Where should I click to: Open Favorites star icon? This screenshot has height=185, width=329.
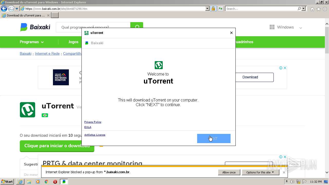(x=318, y=9)
